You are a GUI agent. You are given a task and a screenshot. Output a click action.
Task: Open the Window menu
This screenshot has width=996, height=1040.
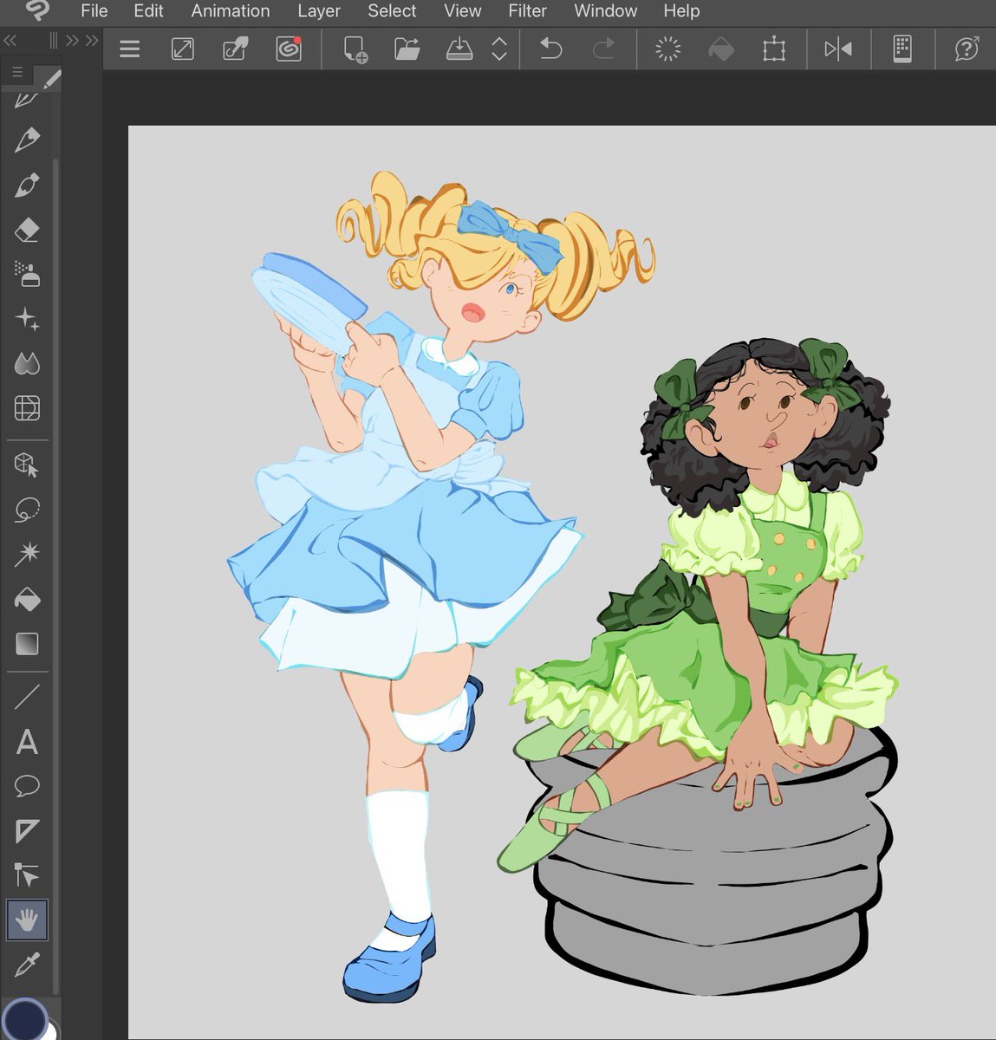coord(605,11)
